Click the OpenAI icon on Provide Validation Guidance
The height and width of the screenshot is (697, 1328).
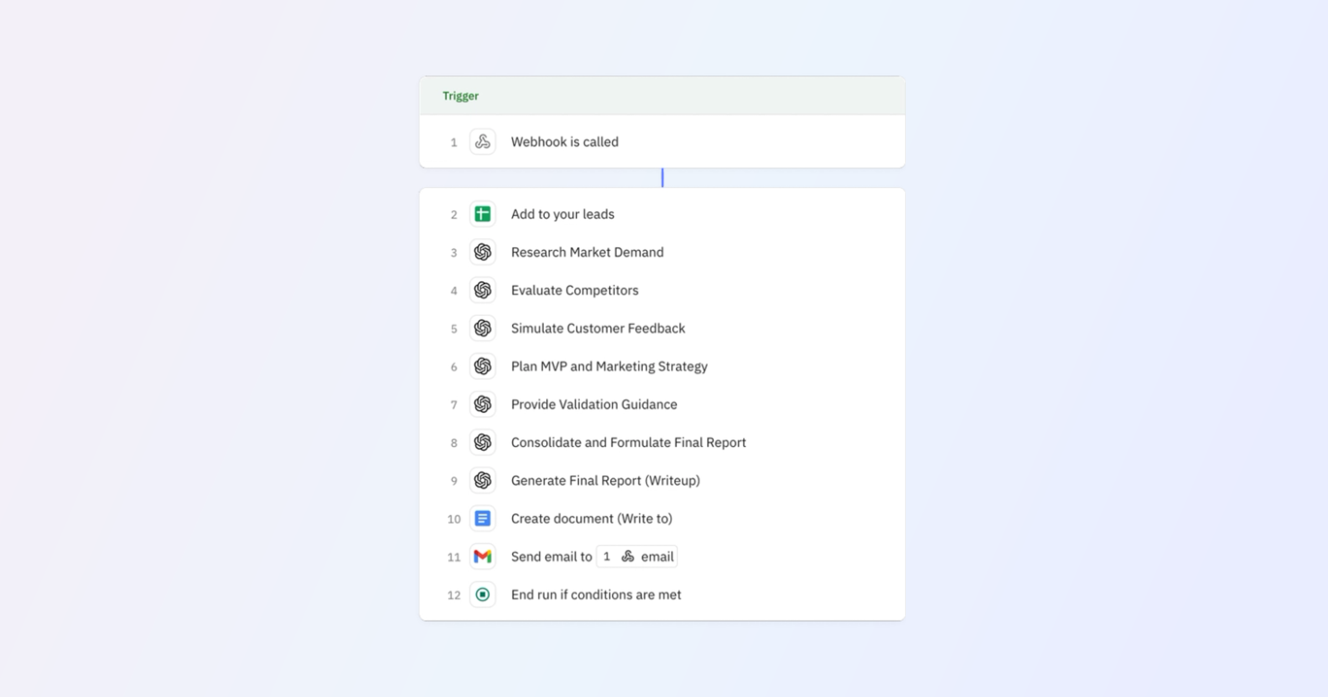point(482,404)
